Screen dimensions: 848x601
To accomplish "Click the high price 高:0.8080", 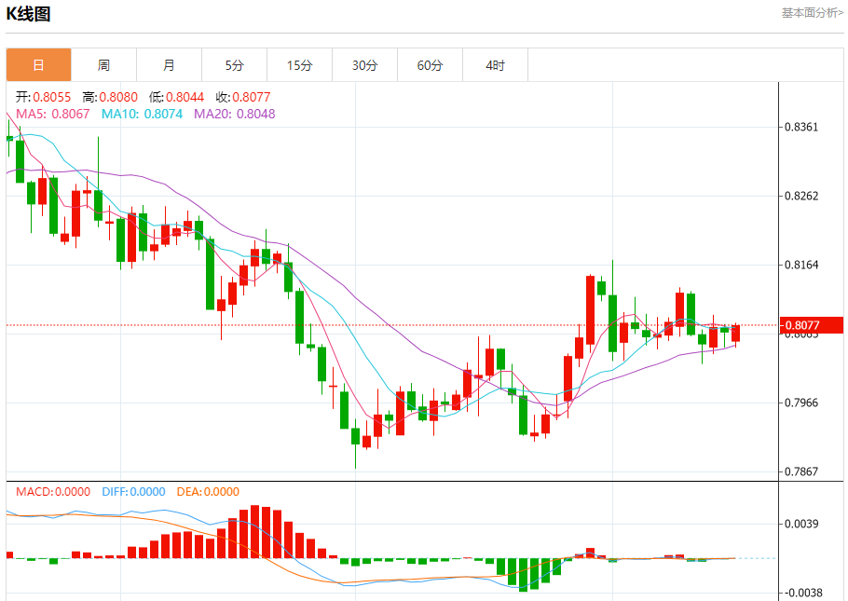I will click(x=110, y=97).
